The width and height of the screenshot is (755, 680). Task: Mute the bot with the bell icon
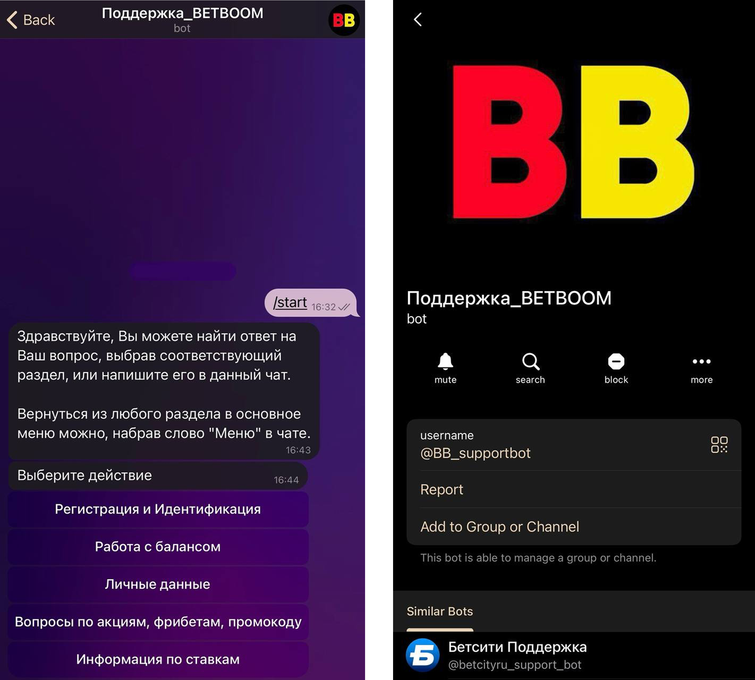coord(445,361)
